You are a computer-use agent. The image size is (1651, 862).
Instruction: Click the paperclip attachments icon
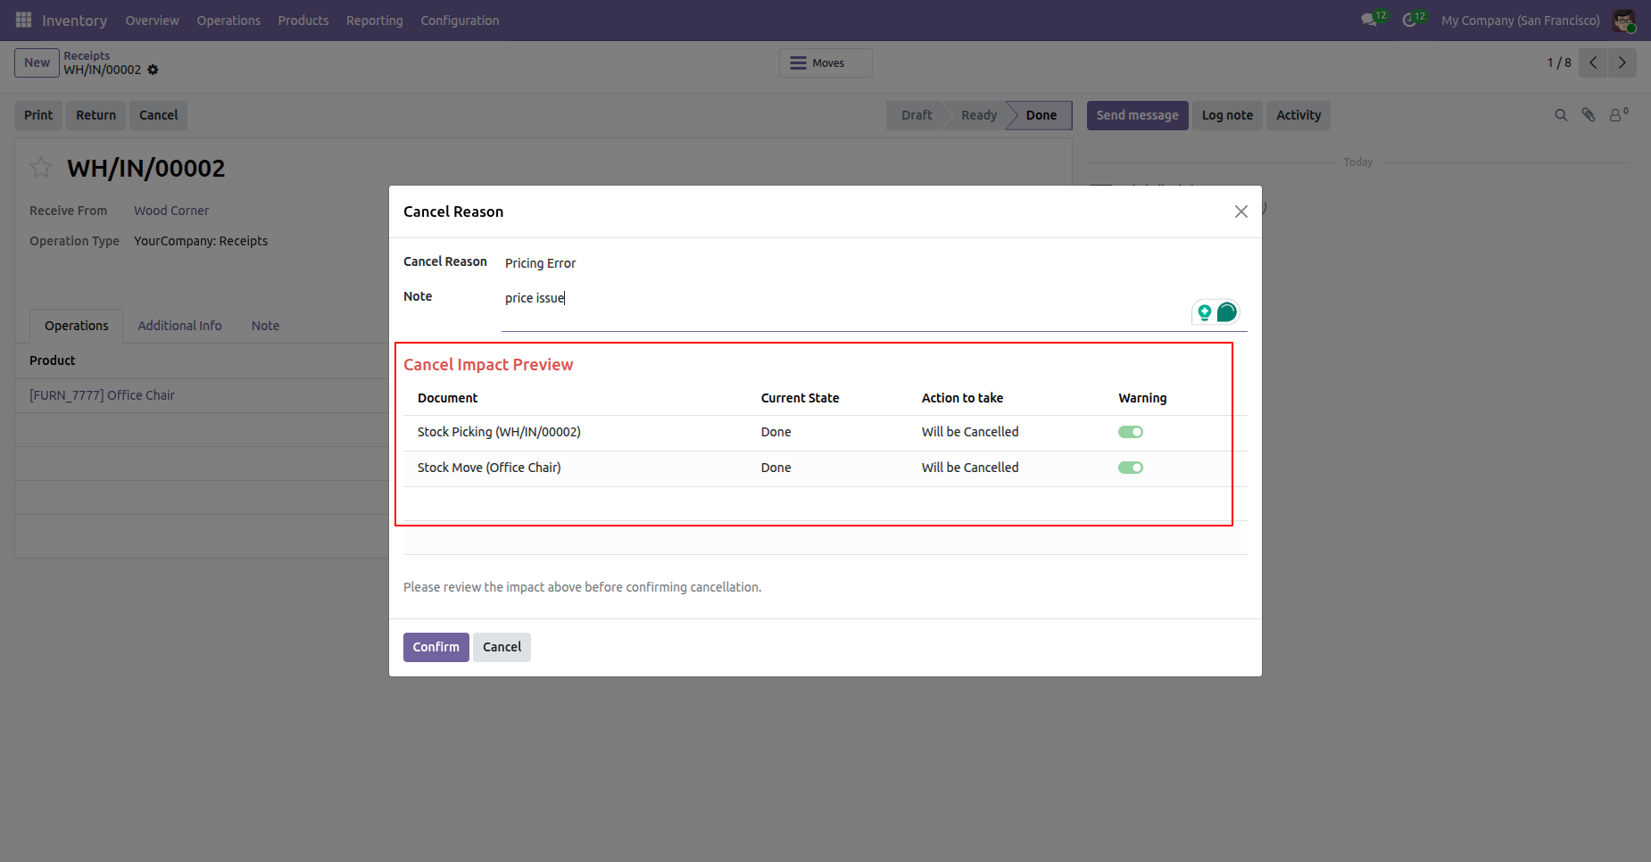coord(1589,115)
